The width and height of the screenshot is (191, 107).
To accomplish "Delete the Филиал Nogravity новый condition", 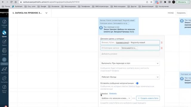I will coord(162,43).
